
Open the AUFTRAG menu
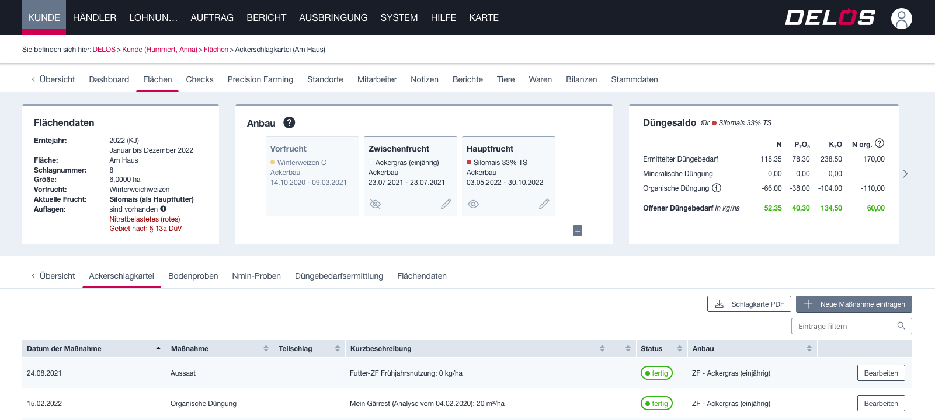(212, 17)
